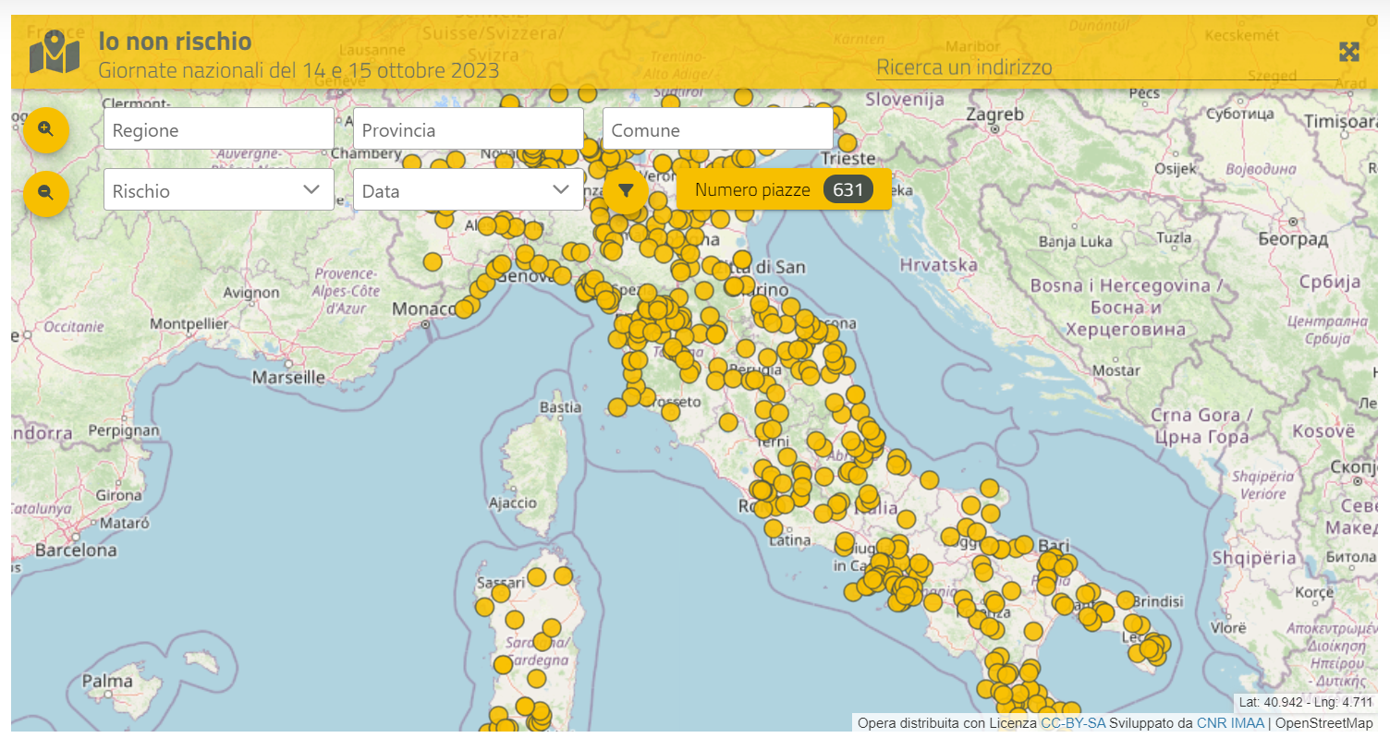This screenshot has height=738, width=1390.
Task: Click the Monaco map label
Action: [423, 309]
